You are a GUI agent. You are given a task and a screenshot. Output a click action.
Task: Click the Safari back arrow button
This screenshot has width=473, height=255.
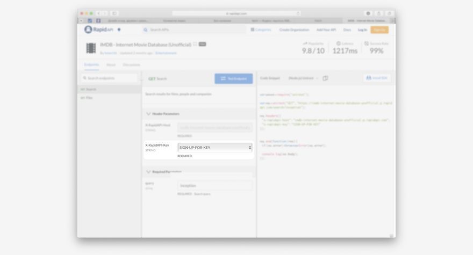(99, 13)
